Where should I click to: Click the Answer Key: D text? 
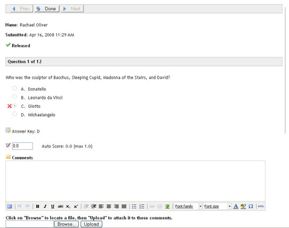coord(25,131)
